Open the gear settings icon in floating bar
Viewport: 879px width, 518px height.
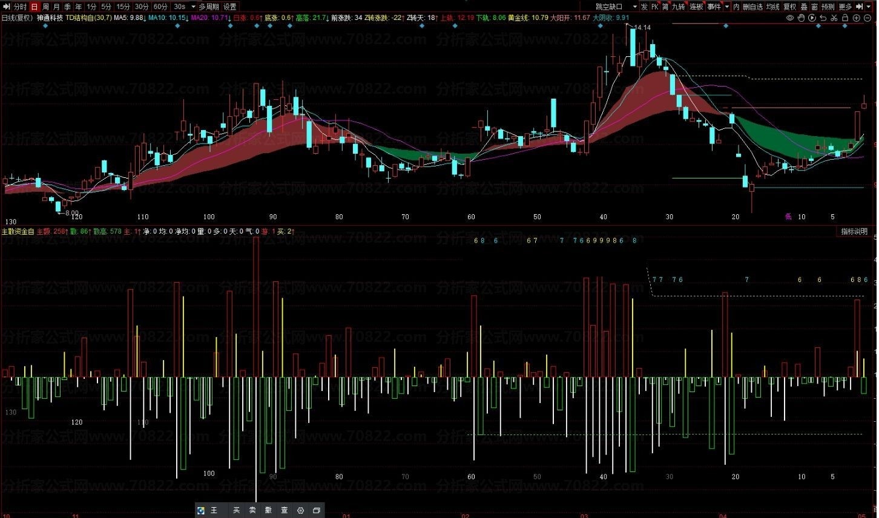pyautogui.click(x=300, y=510)
